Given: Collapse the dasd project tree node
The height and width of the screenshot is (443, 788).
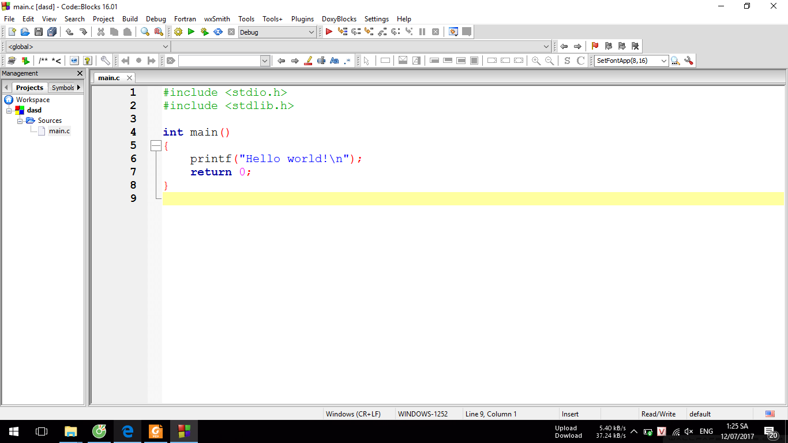Looking at the screenshot, I should [x=9, y=110].
